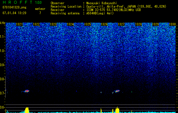Screen dimensions: 178x113
Task: Click the 1325 time marker
Action: pyautogui.click(x=87, y=24)
